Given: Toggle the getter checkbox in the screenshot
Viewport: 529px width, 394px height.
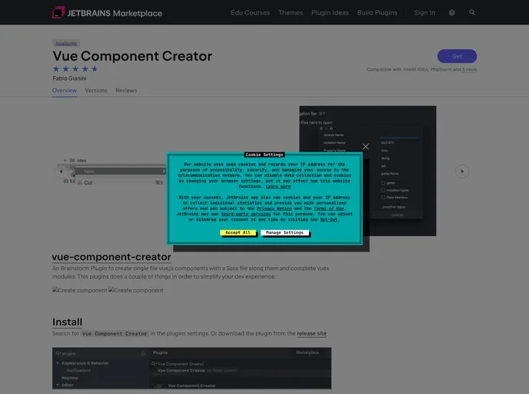Looking at the screenshot, I should tap(383, 183).
